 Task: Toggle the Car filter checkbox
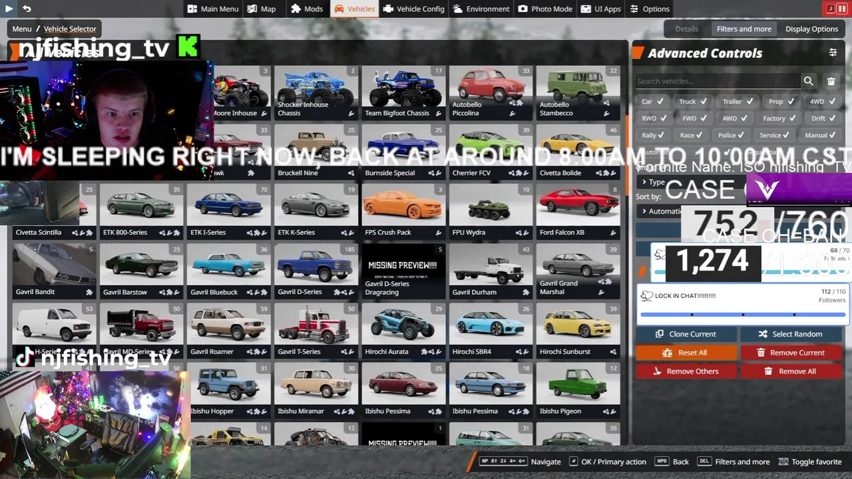click(x=652, y=101)
